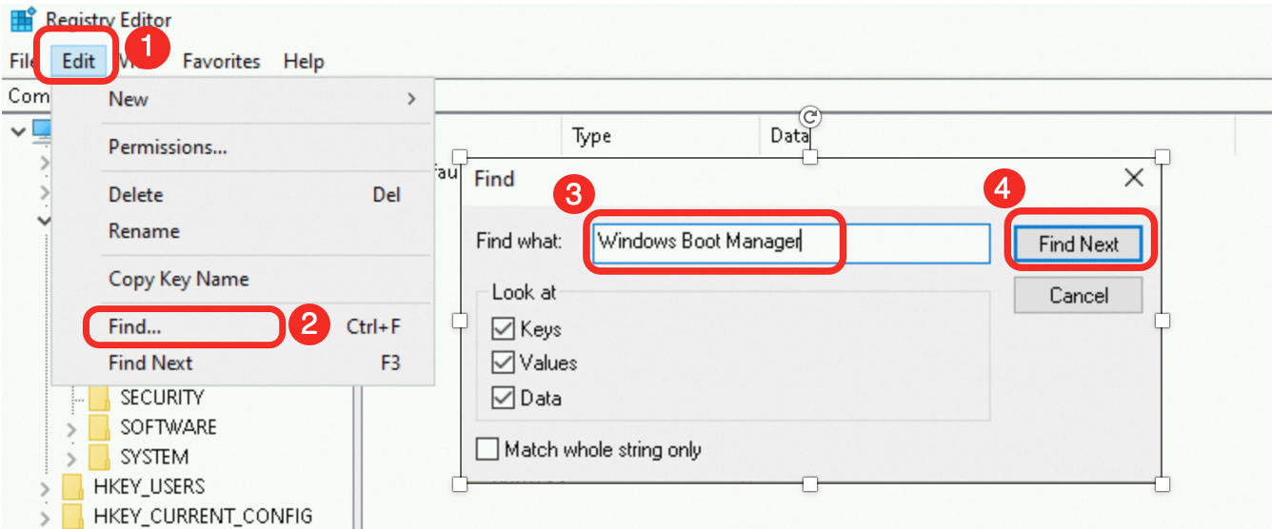Expand the HKEY_USERS tree node
This screenshot has height=529, width=1272.
tap(45, 488)
